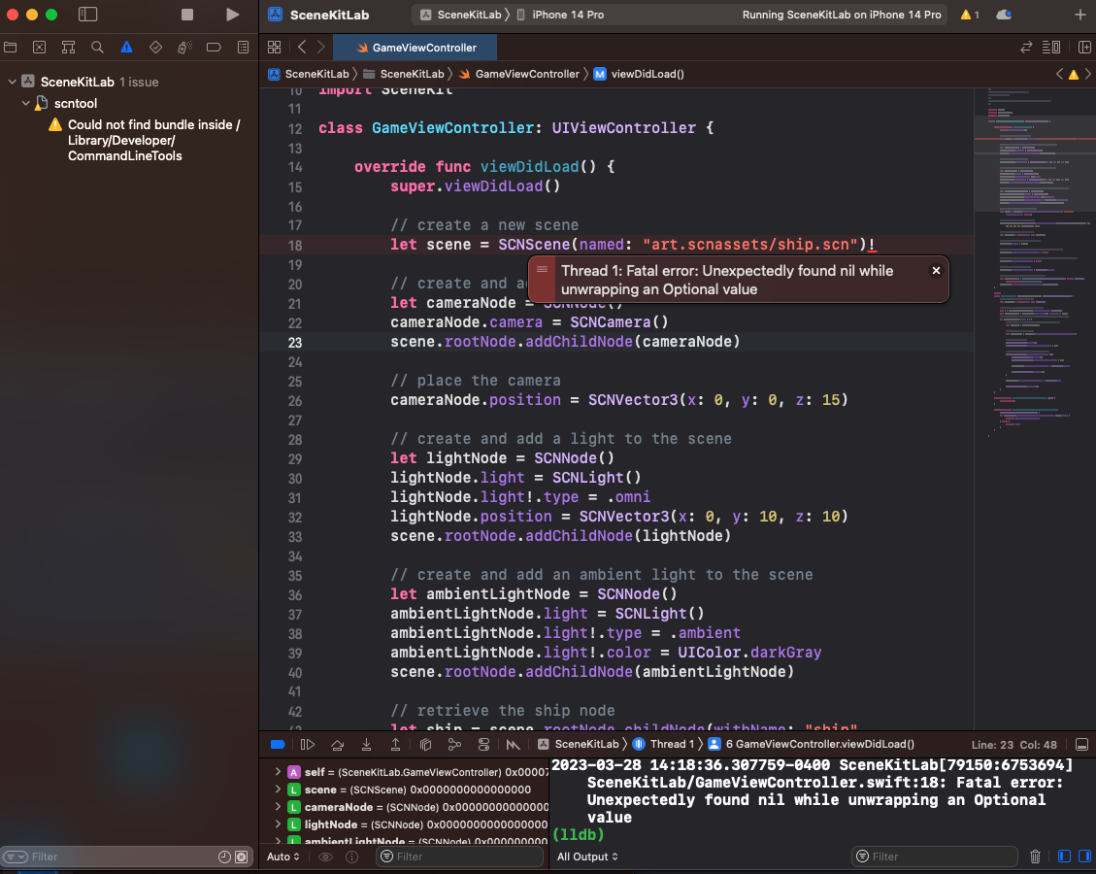Click the Step Over debug button
Screen dimensions: 1096x874
(337, 744)
